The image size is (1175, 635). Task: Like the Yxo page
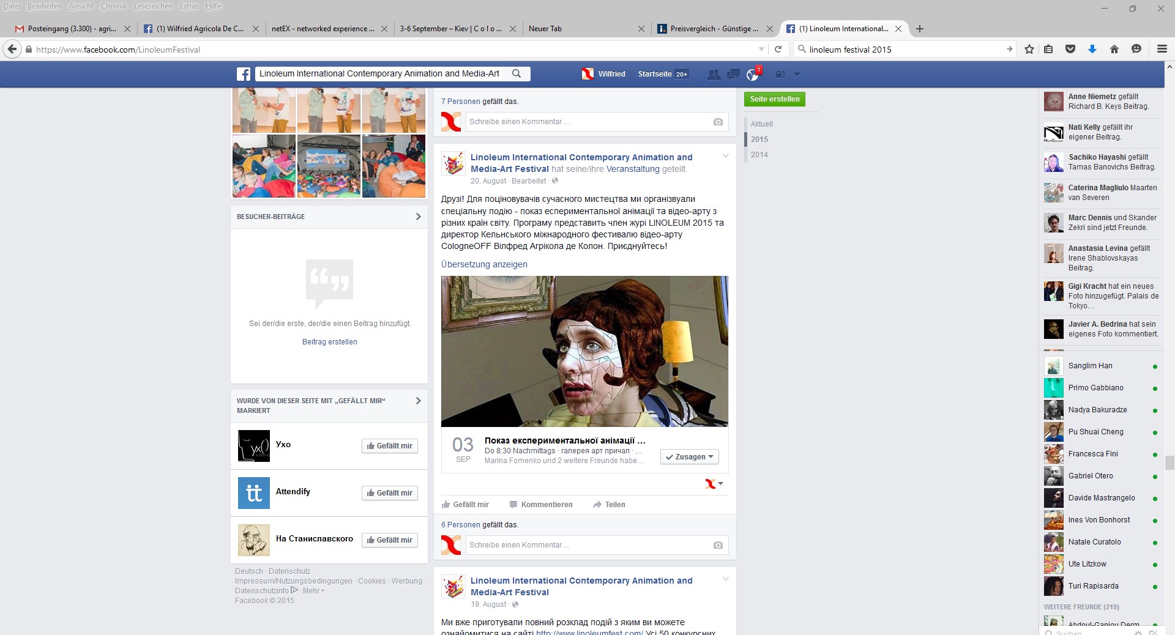click(389, 446)
